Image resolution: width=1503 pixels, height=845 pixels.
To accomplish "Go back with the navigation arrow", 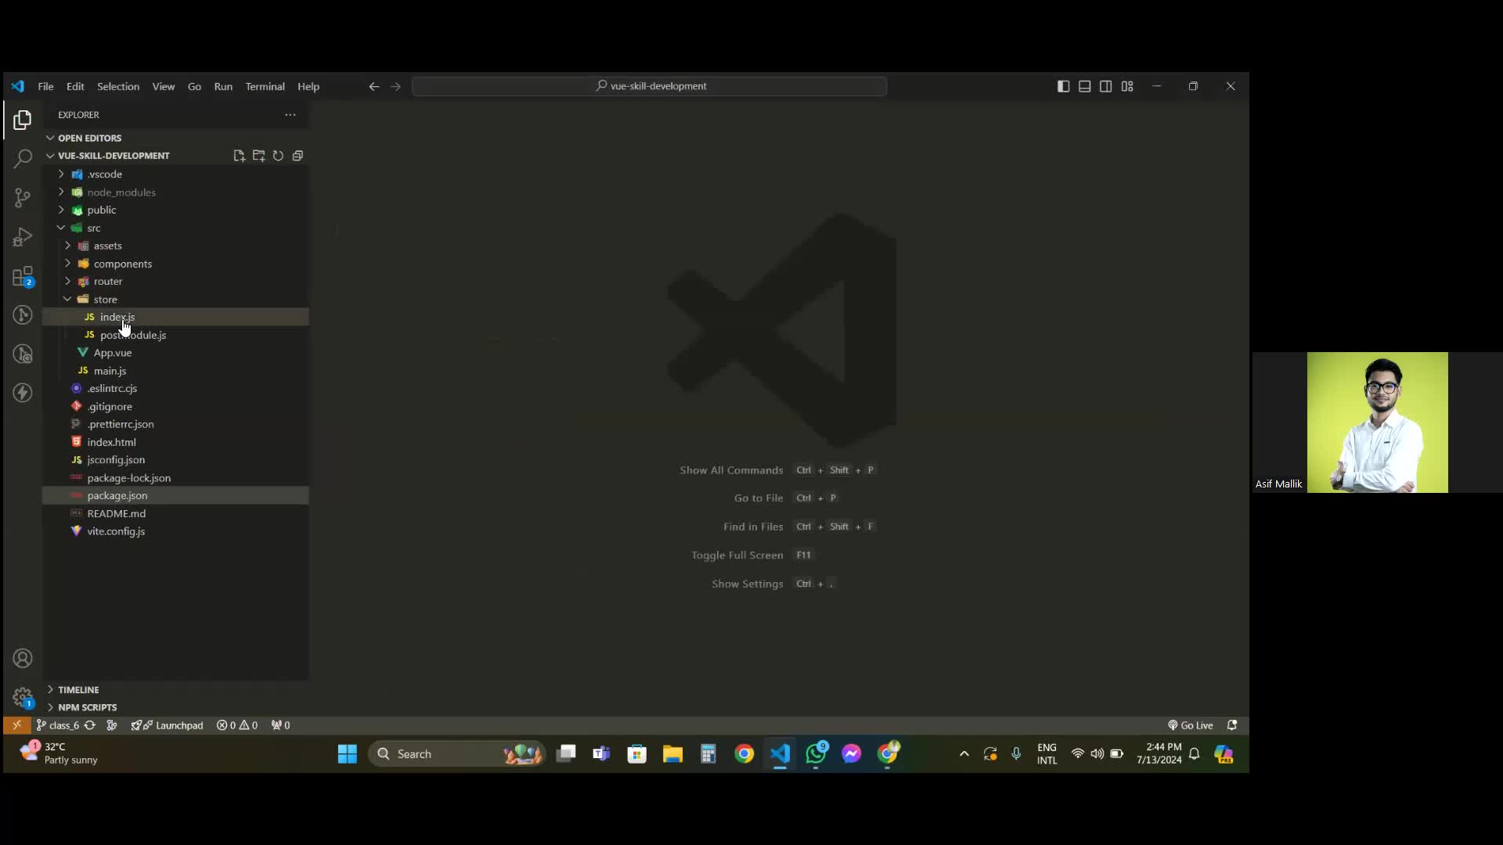I will tap(374, 87).
